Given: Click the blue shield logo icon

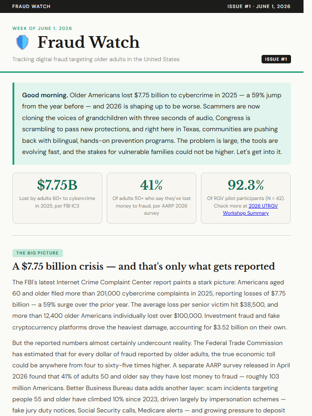Looking at the screenshot, I should 22,42.
